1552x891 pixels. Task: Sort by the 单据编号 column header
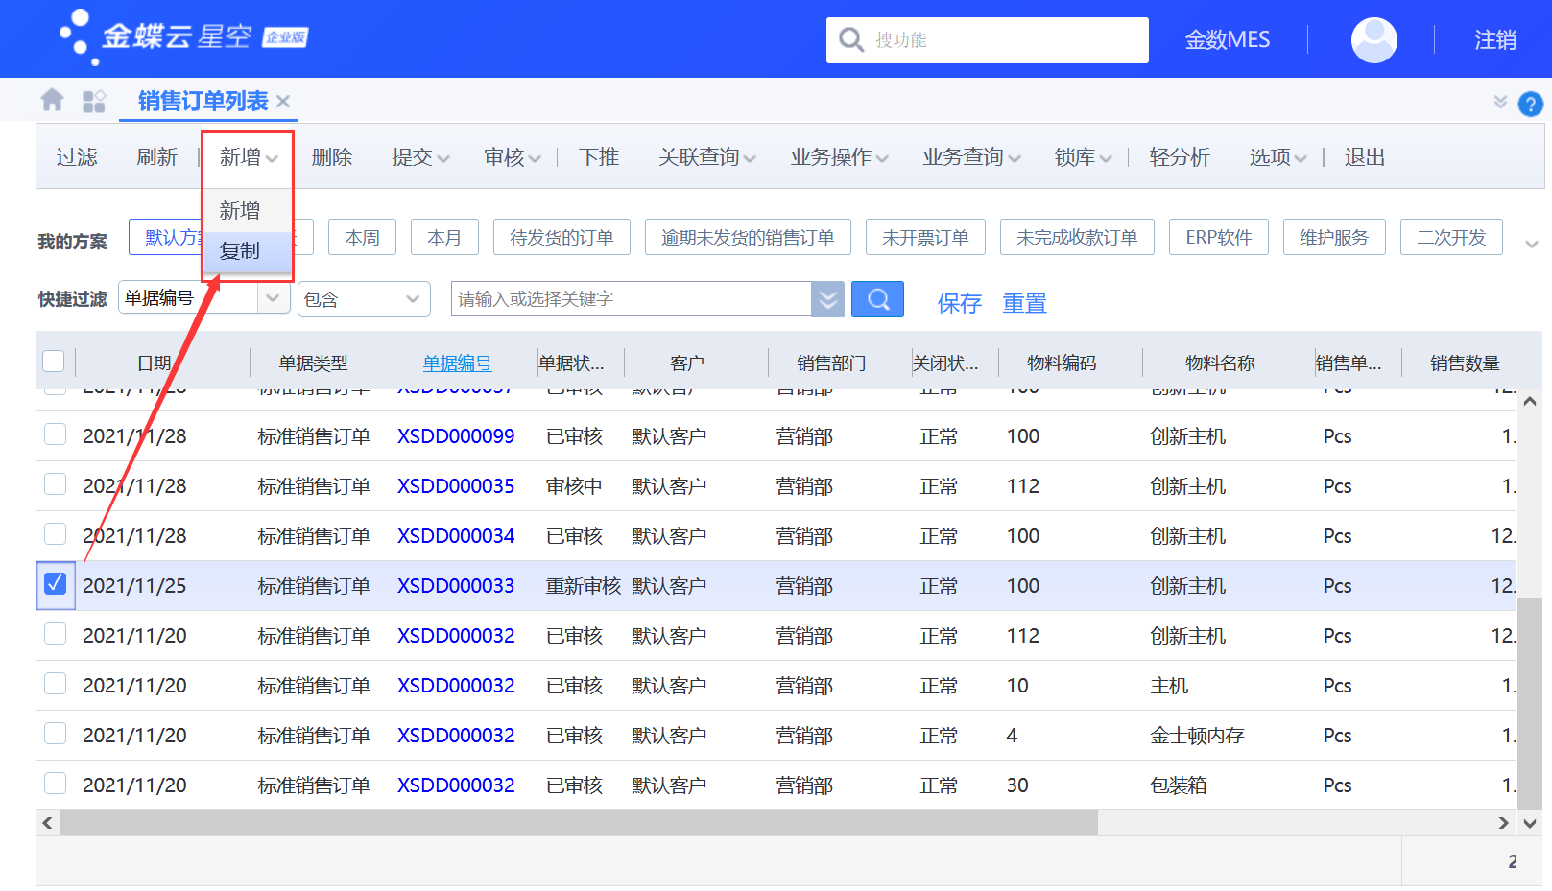click(457, 363)
